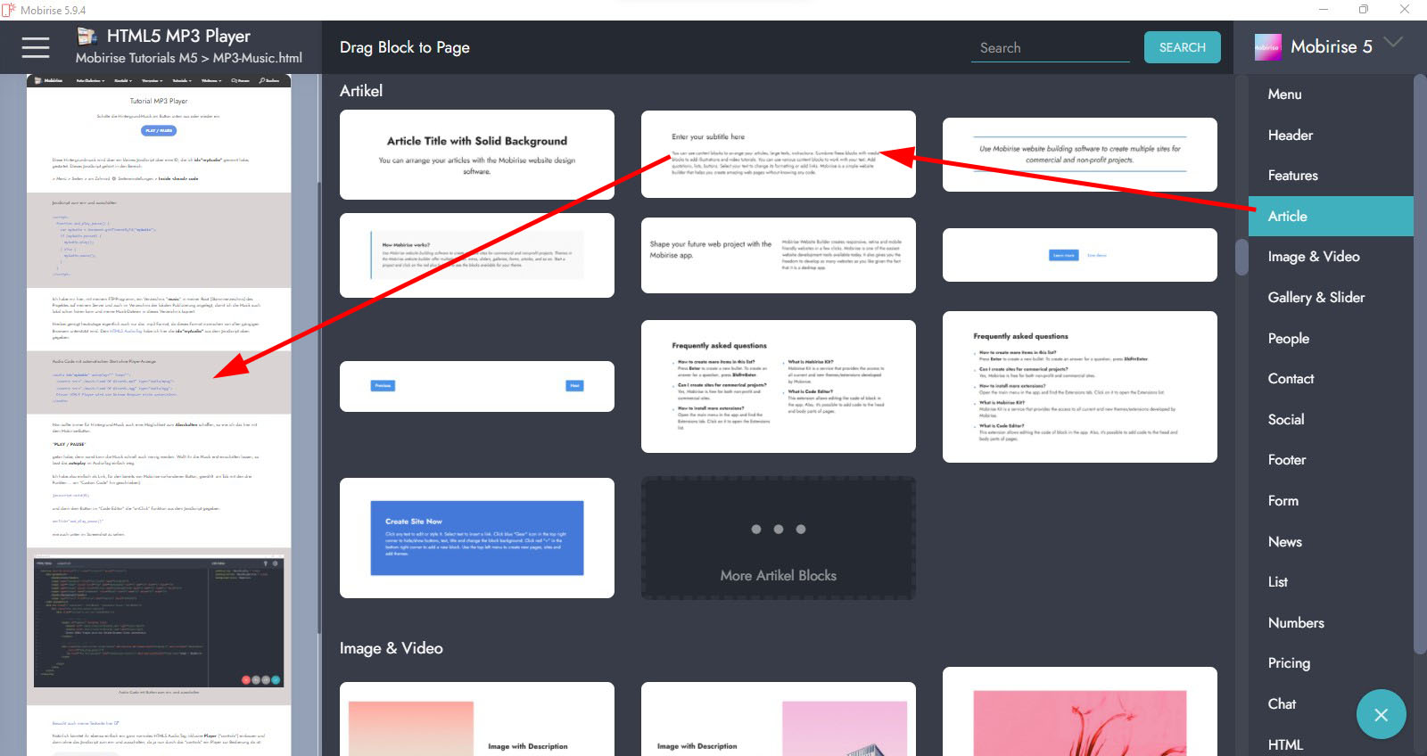Show the List block category
This screenshot has height=756, width=1427.
pyautogui.click(x=1278, y=582)
